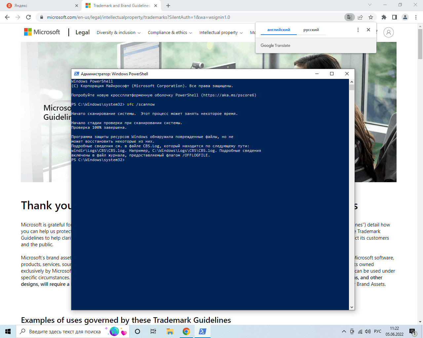Open File Explorer from the taskbar
This screenshot has width=423, height=338.
coord(170,331)
